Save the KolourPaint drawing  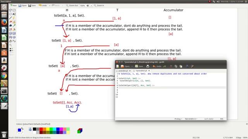32,5
